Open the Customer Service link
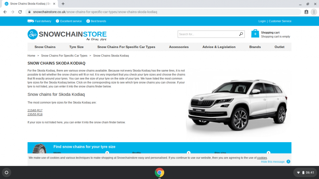 [280, 21]
